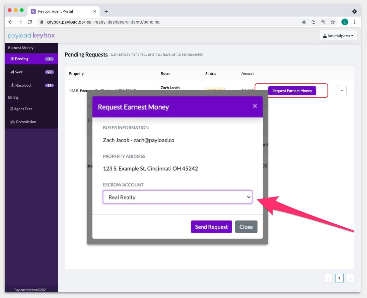
Task: Select Pending in the Earnest Money menu
Action: pyautogui.click(x=22, y=59)
